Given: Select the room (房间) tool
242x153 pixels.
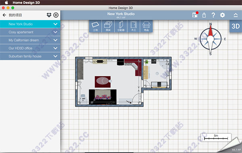Looking at the screenshot, I should tap(108, 26).
